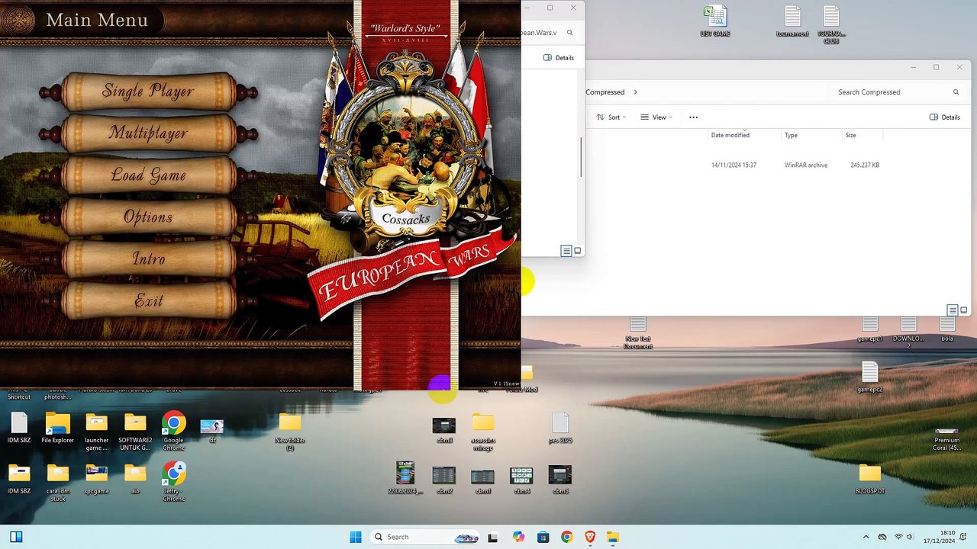Select the Jeffry - Chrome desktop shortcut
Viewport: 977px width, 549px height.
[173, 482]
